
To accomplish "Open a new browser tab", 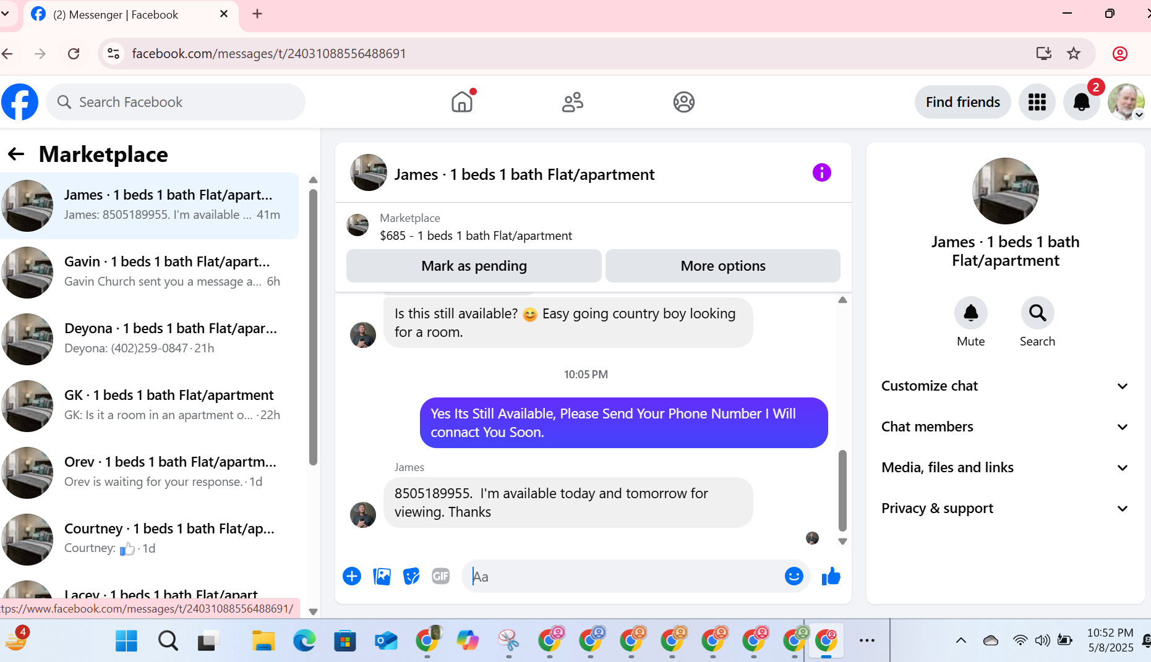I will pos(257,14).
